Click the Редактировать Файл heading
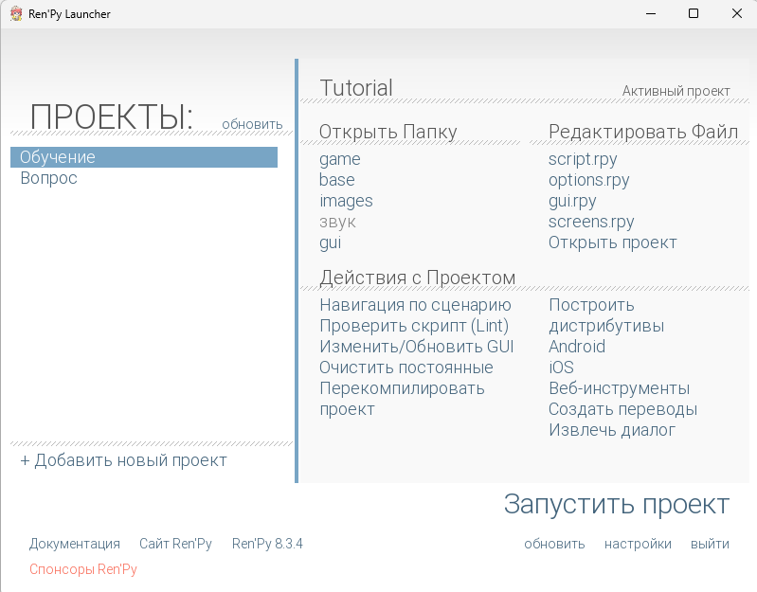 pyautogui.click(x=643, y=132)
